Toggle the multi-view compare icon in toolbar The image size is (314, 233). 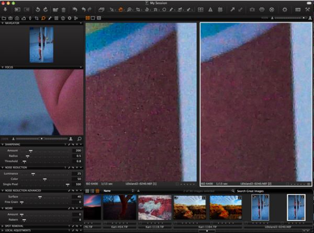click(200, 9)
